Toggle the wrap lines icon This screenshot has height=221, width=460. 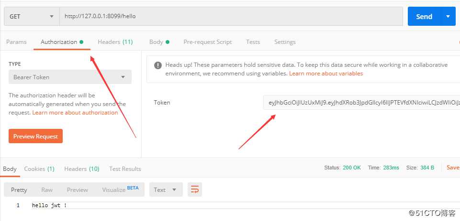point(195,189)
